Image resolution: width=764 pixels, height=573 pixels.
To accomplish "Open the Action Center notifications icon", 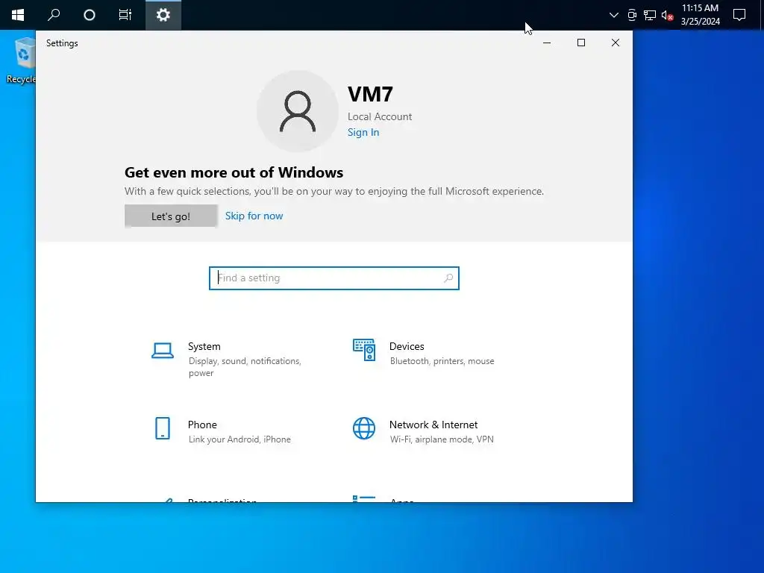I will click(x=739, y=15).
